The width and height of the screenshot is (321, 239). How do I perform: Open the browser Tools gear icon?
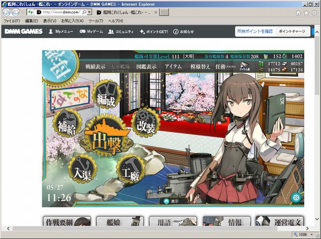(314, 13)
